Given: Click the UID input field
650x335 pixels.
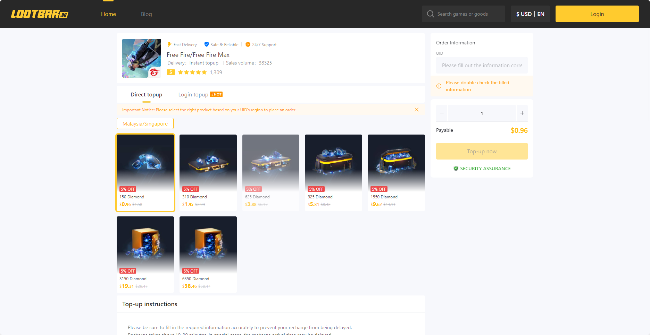Looking at the screenshot, I should 482,65.
